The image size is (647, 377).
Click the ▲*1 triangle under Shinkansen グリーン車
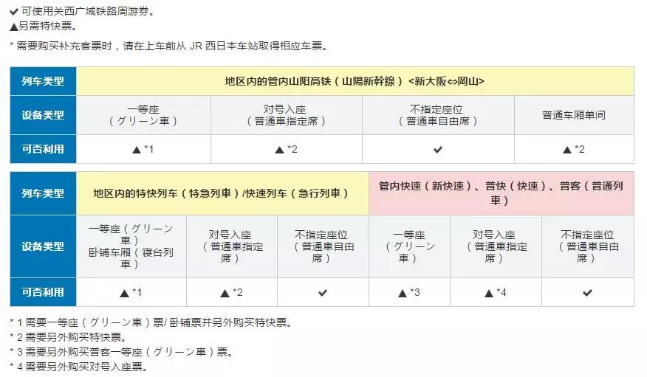click(x=137, y=150)
